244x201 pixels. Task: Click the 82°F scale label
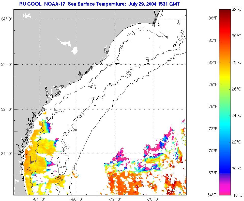click(213, 62)
